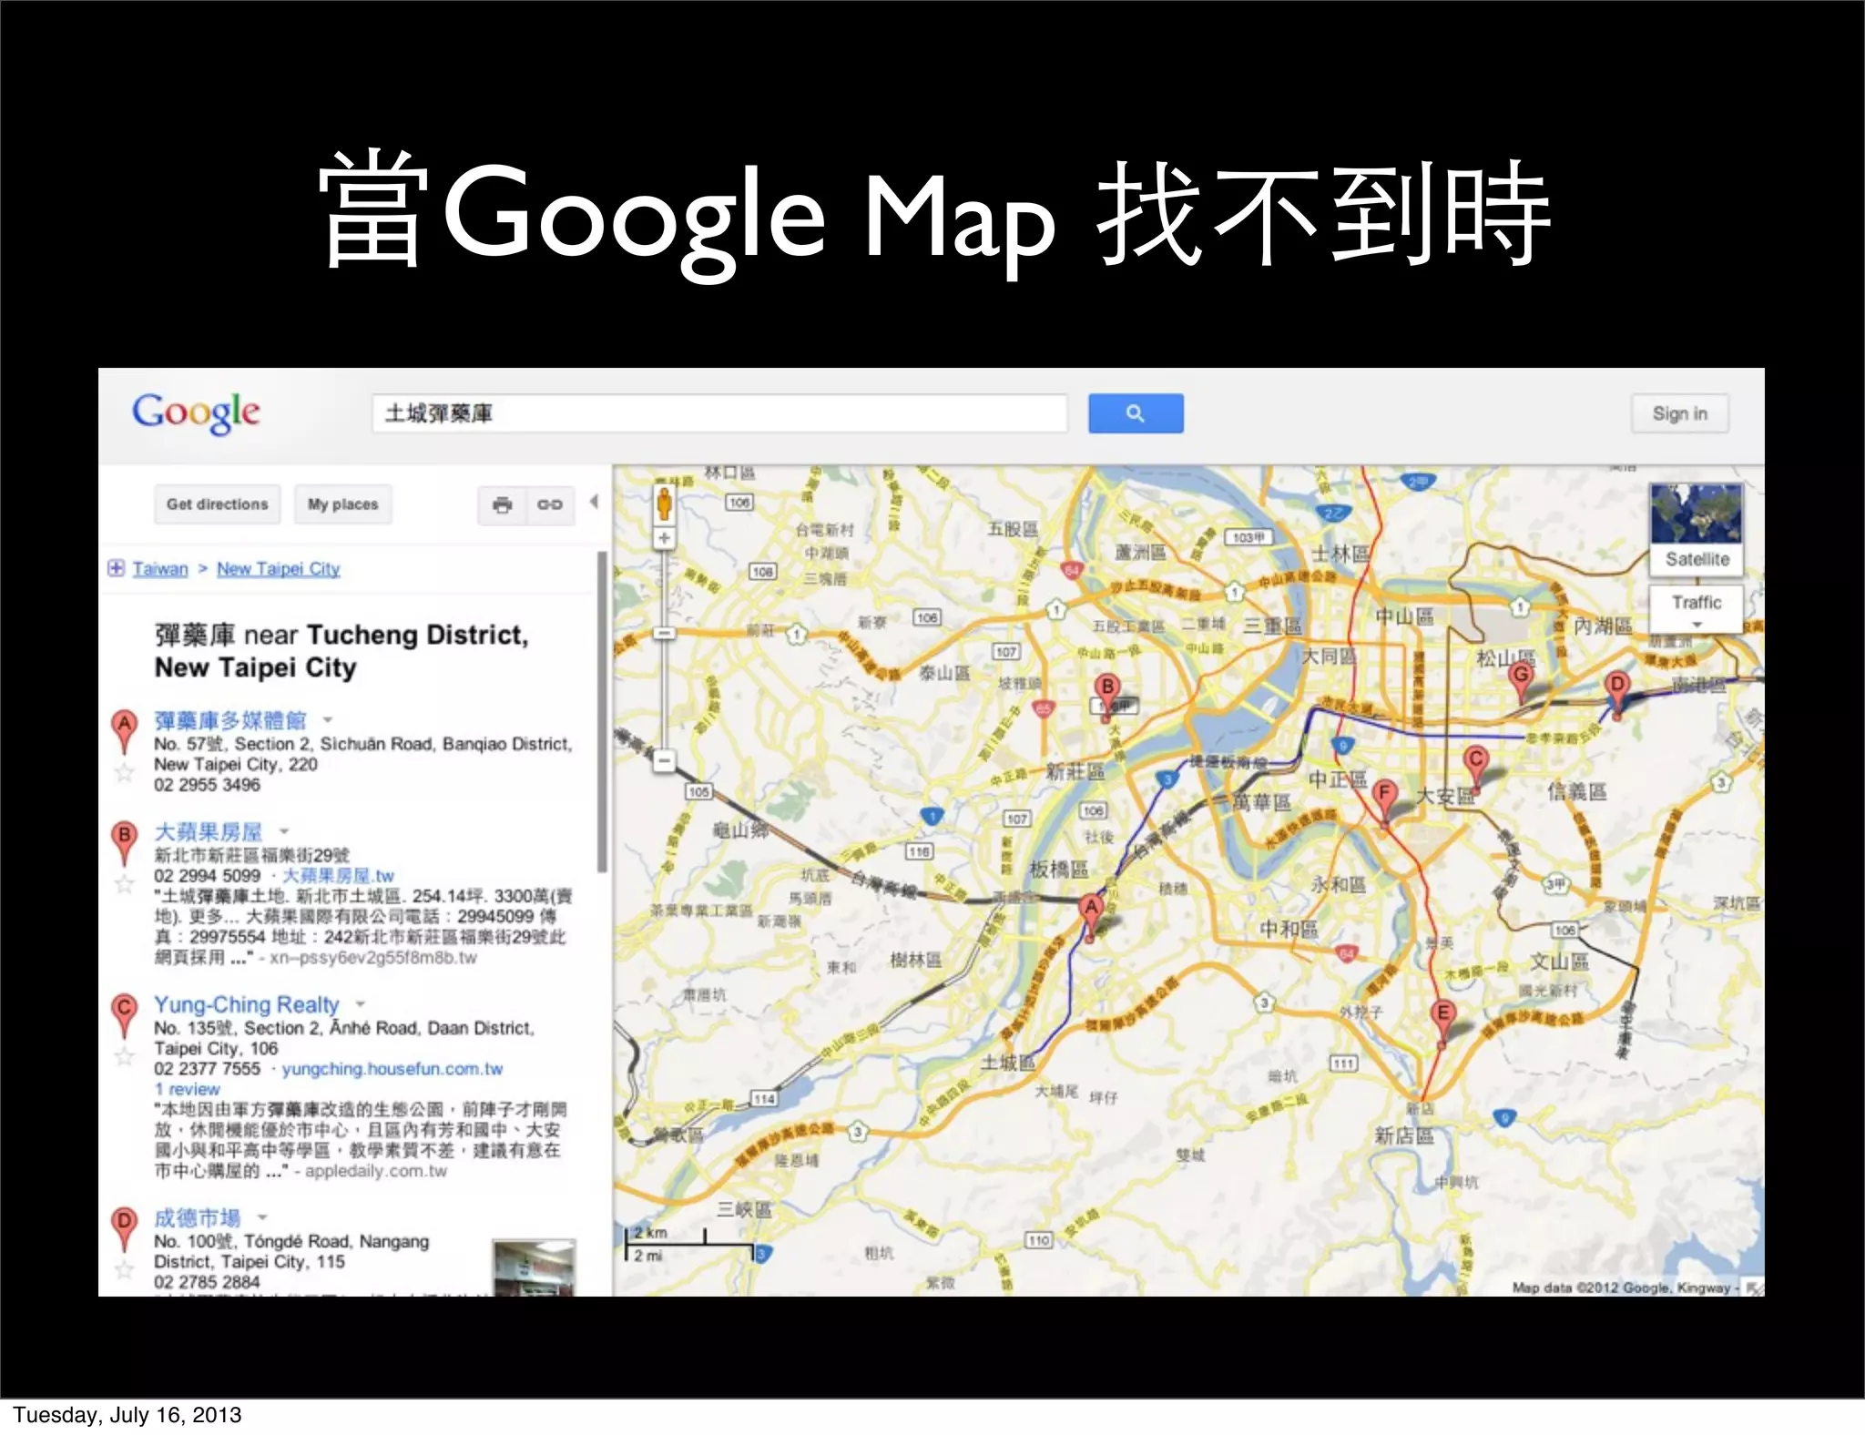Click the 新店區 label on the map
1865x1435 pixels.
pos(1404,1135)
